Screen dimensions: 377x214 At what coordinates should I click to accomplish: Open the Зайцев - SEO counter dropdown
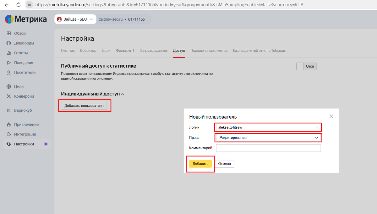coord(75,19)
